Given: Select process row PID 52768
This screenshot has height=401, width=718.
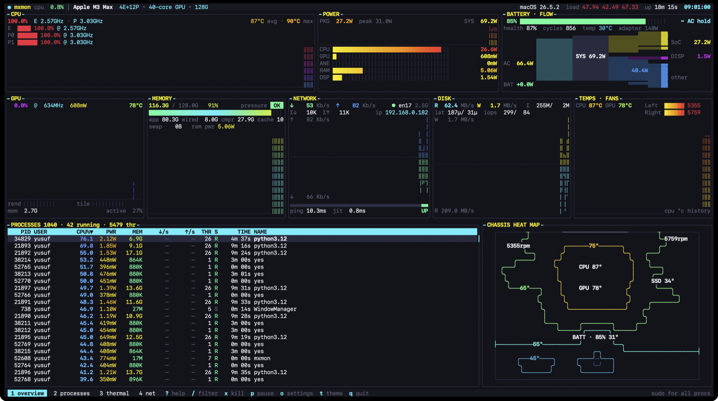Looking at the screenshot, I should point(242,379).
